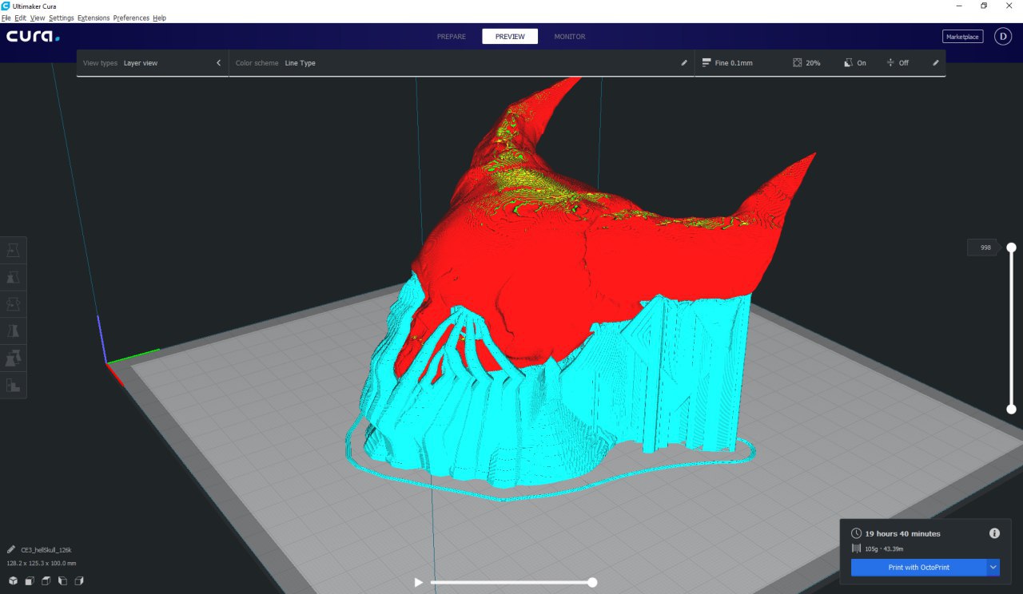Click the 19 hours 40 minutes estimate
The height and width of the screenshot is (594, 1023).
tap(902, 533)
